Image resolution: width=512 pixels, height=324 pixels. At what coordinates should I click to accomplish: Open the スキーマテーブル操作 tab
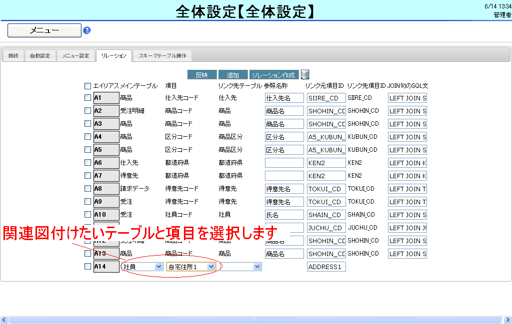(162, 56)
